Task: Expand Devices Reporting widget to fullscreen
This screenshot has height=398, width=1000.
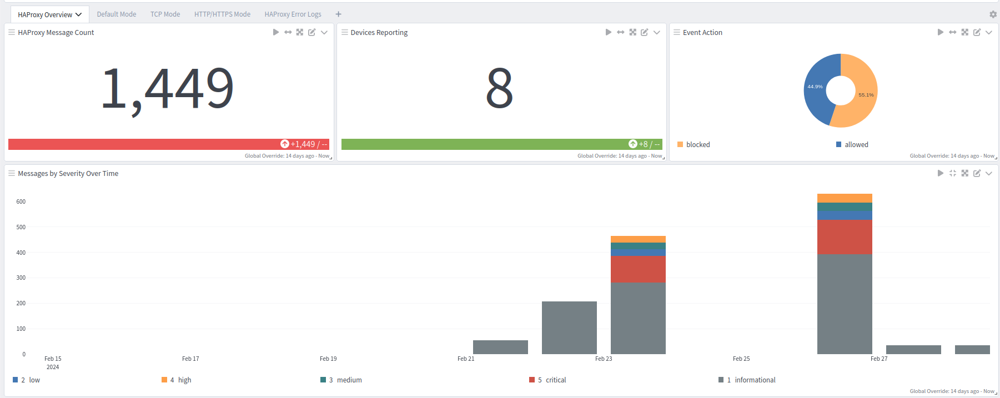Action: click(632, 32)
